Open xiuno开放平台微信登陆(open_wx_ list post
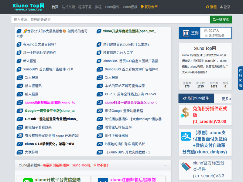Viewport: 243px width, 182px height. [x=129, y=31]
